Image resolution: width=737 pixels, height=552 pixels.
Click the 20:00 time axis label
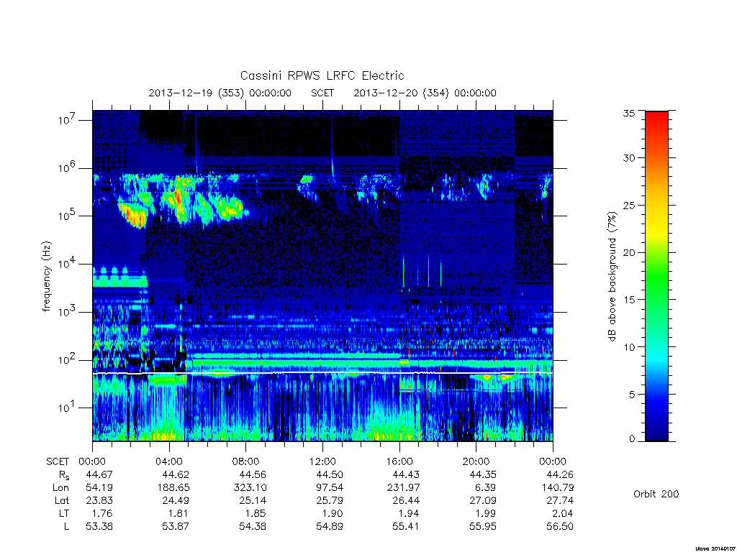coord(476,461)
